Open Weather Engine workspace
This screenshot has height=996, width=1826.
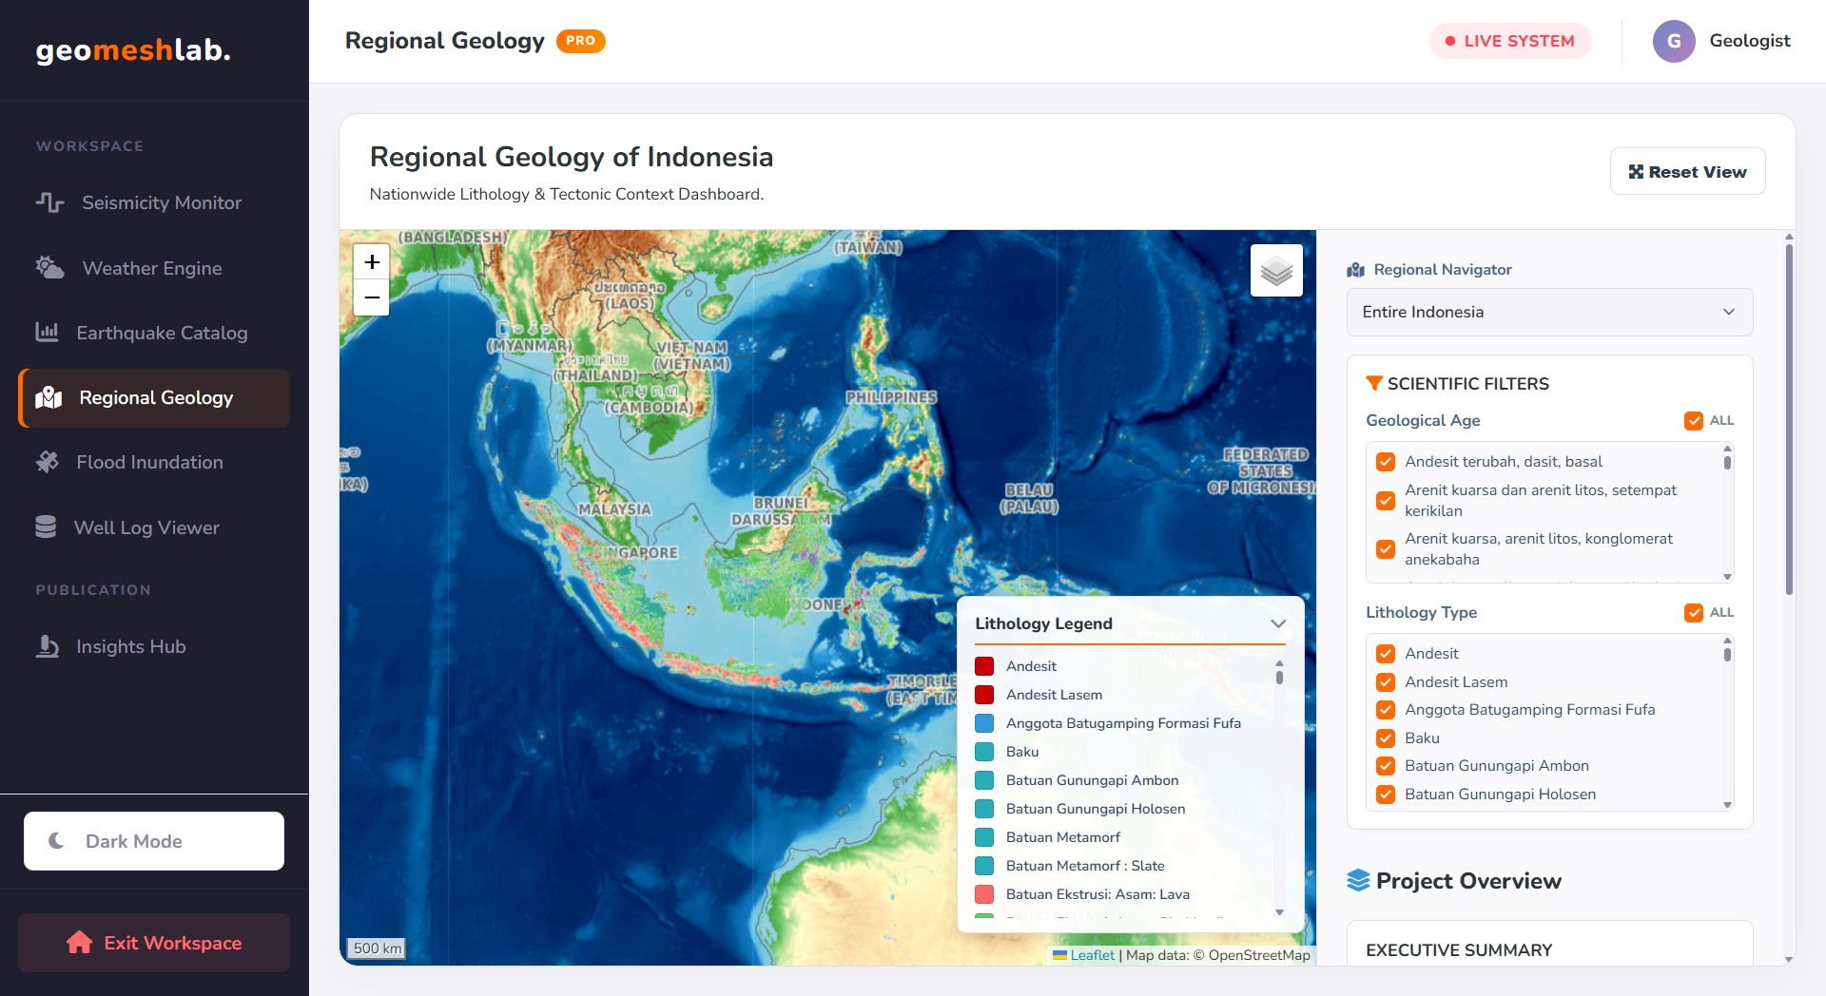click(154, 268)
